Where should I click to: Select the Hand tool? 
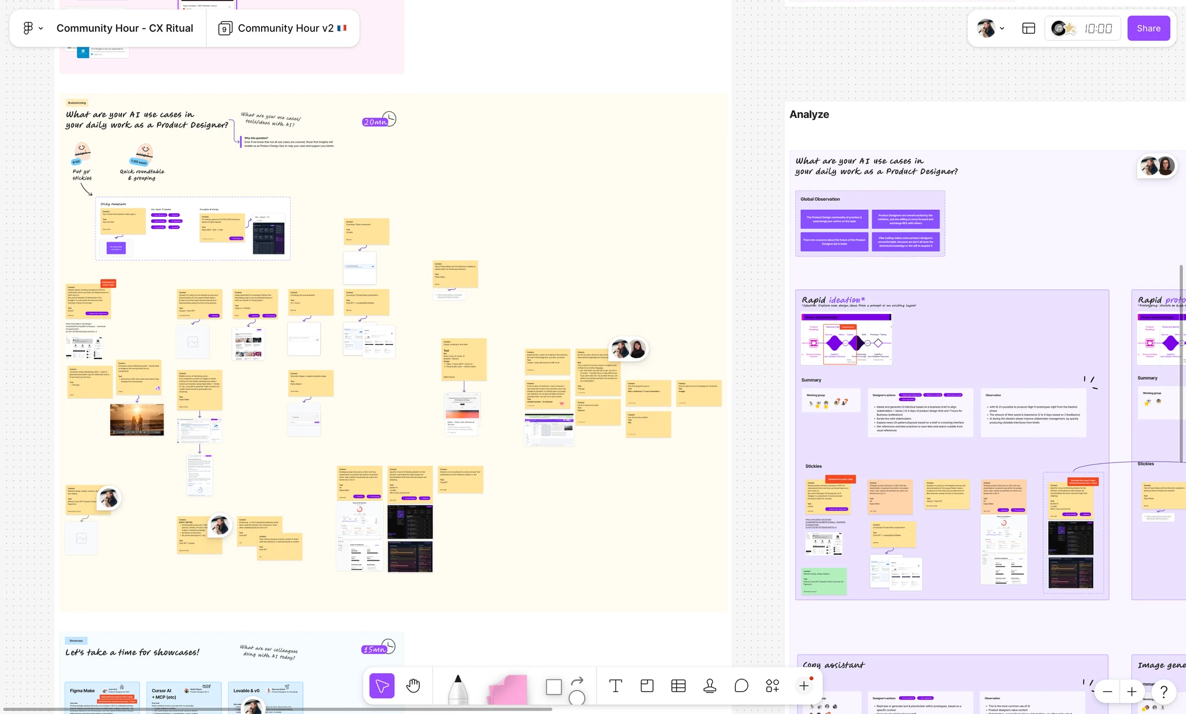[413, 686]
